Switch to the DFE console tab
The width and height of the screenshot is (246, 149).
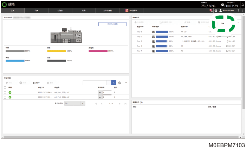[x=131, y=11]
